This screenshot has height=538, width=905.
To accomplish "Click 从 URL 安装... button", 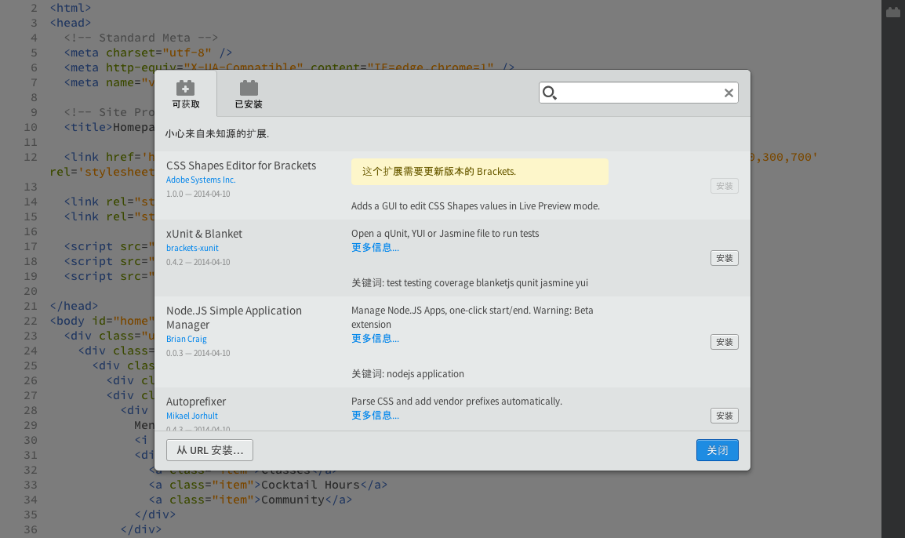I will point(209,450).
